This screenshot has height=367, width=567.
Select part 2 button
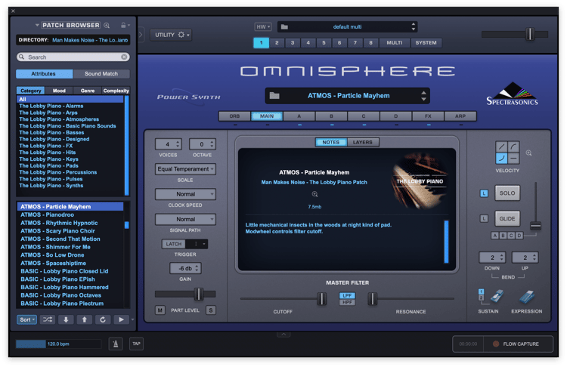click(x=277, y=42)
